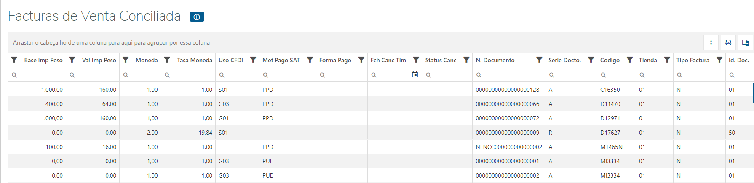754x183 pixels.
Task: Open the Met Pago SAT header filter
Action: [310, 60]
